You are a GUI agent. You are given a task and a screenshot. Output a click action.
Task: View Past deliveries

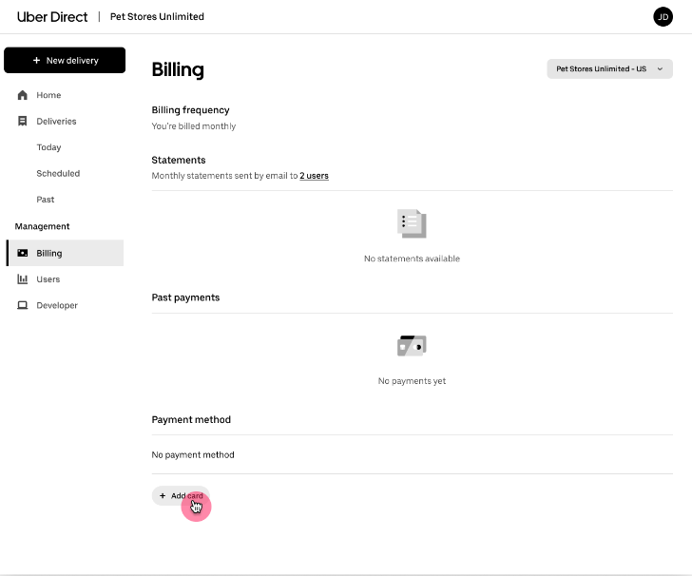click(46, 200)
